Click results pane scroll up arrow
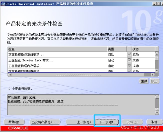163x132 pixels. [157, 97]
